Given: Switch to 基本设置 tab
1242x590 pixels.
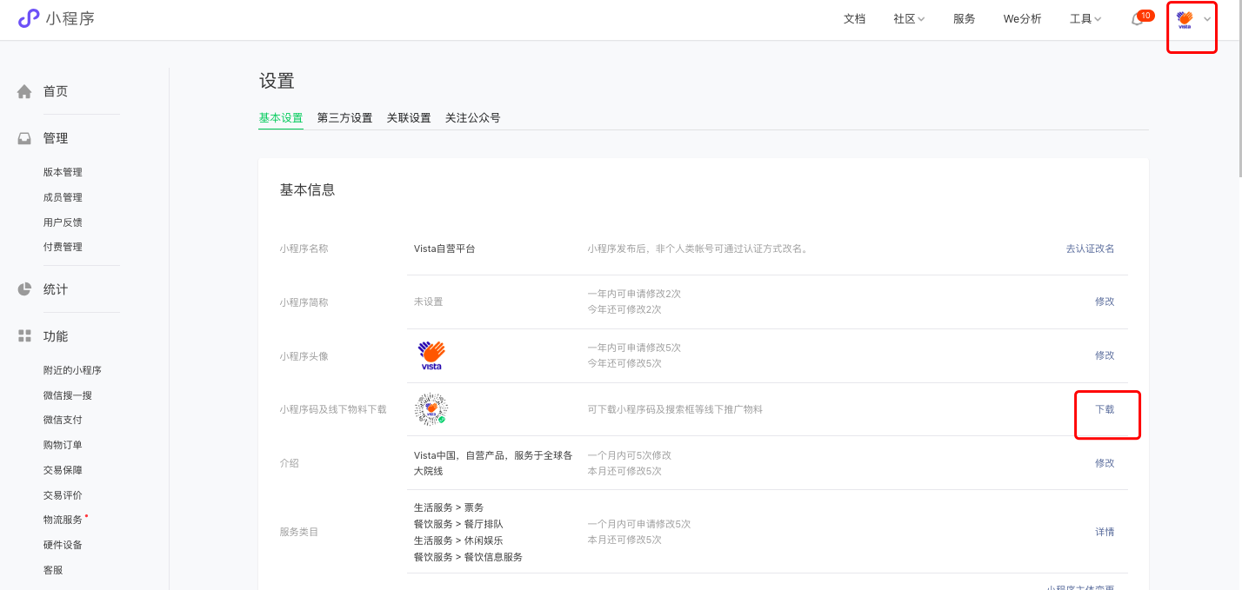Looking at the screenshot, I should click(x=281, y=118).
